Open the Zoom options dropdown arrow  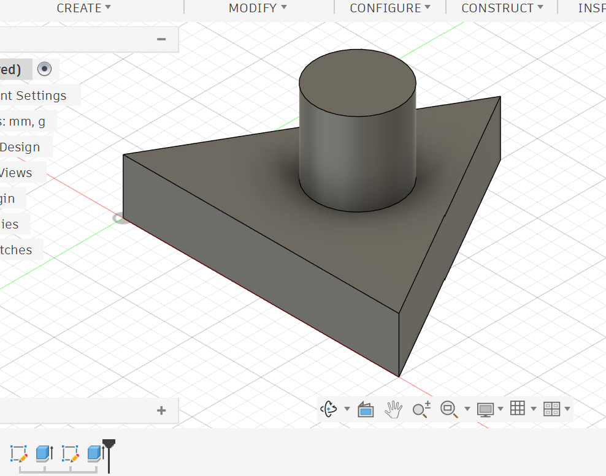[x=467, y=409]
